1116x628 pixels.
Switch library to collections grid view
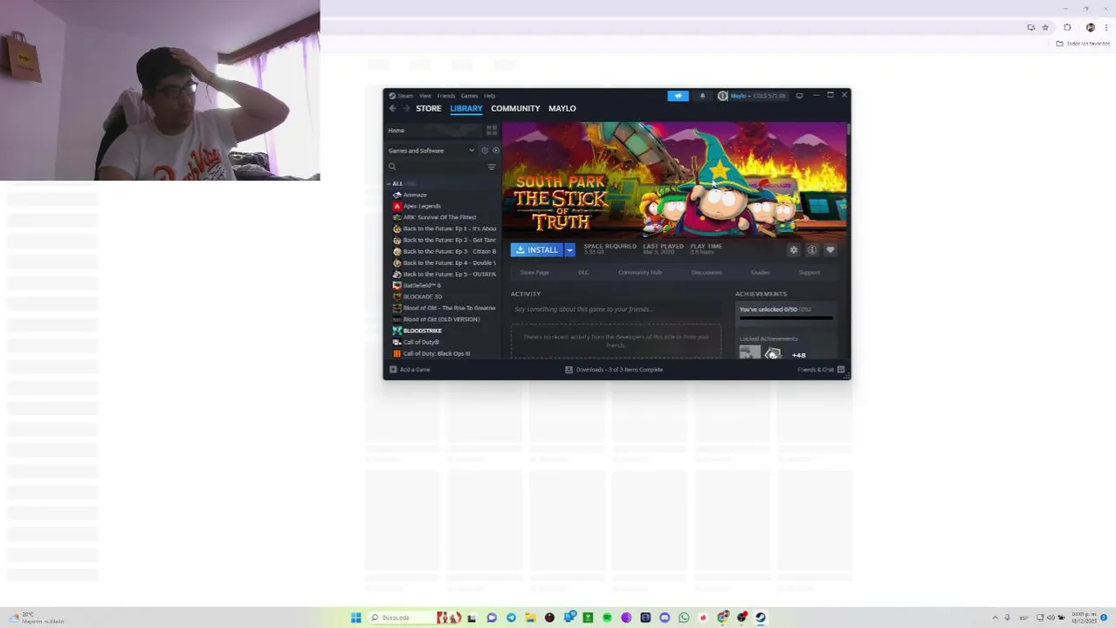[x=492, y=130]
